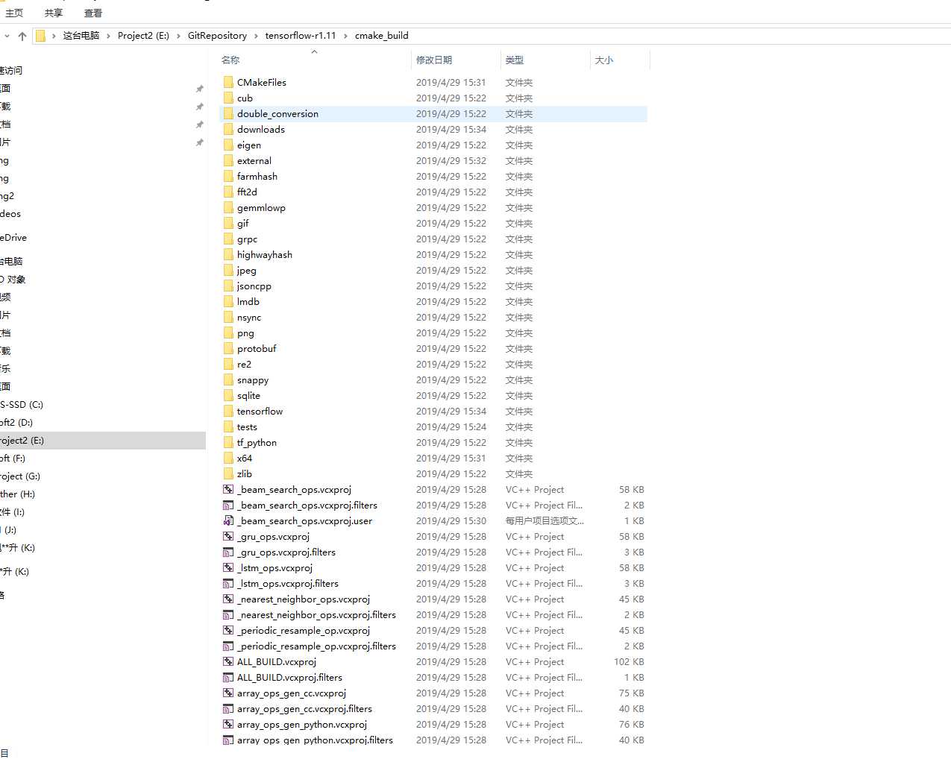
Task: Open the 查看 ribbon tab
Action: (x=93, y=13)
